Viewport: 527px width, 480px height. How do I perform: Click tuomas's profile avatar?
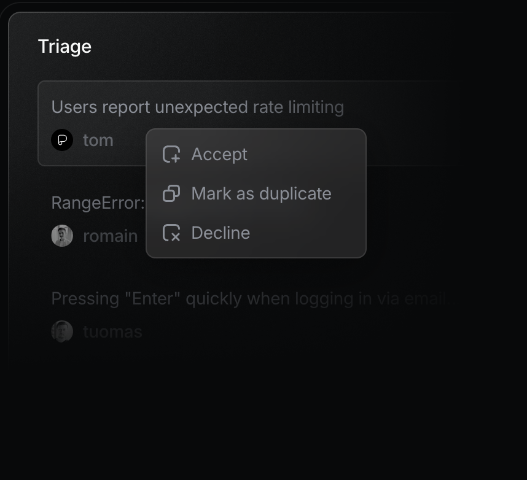click(x=62, y=331)
